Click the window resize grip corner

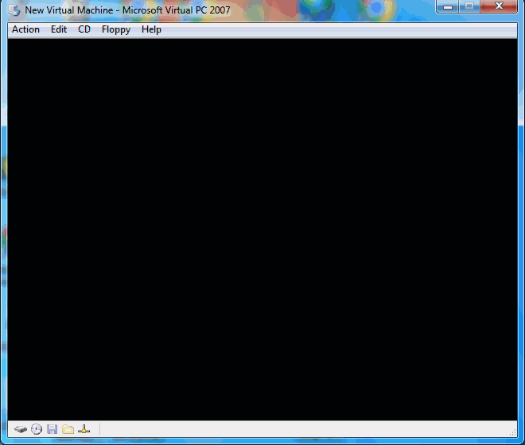pos(512,432)
